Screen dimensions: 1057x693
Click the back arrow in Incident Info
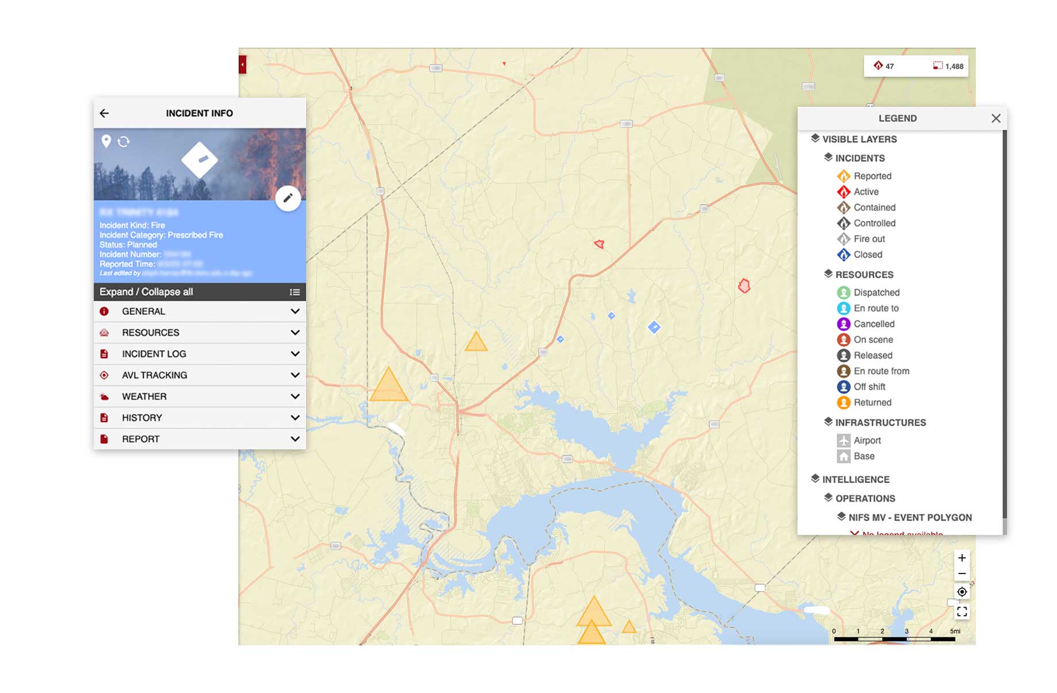click(104, 113)
